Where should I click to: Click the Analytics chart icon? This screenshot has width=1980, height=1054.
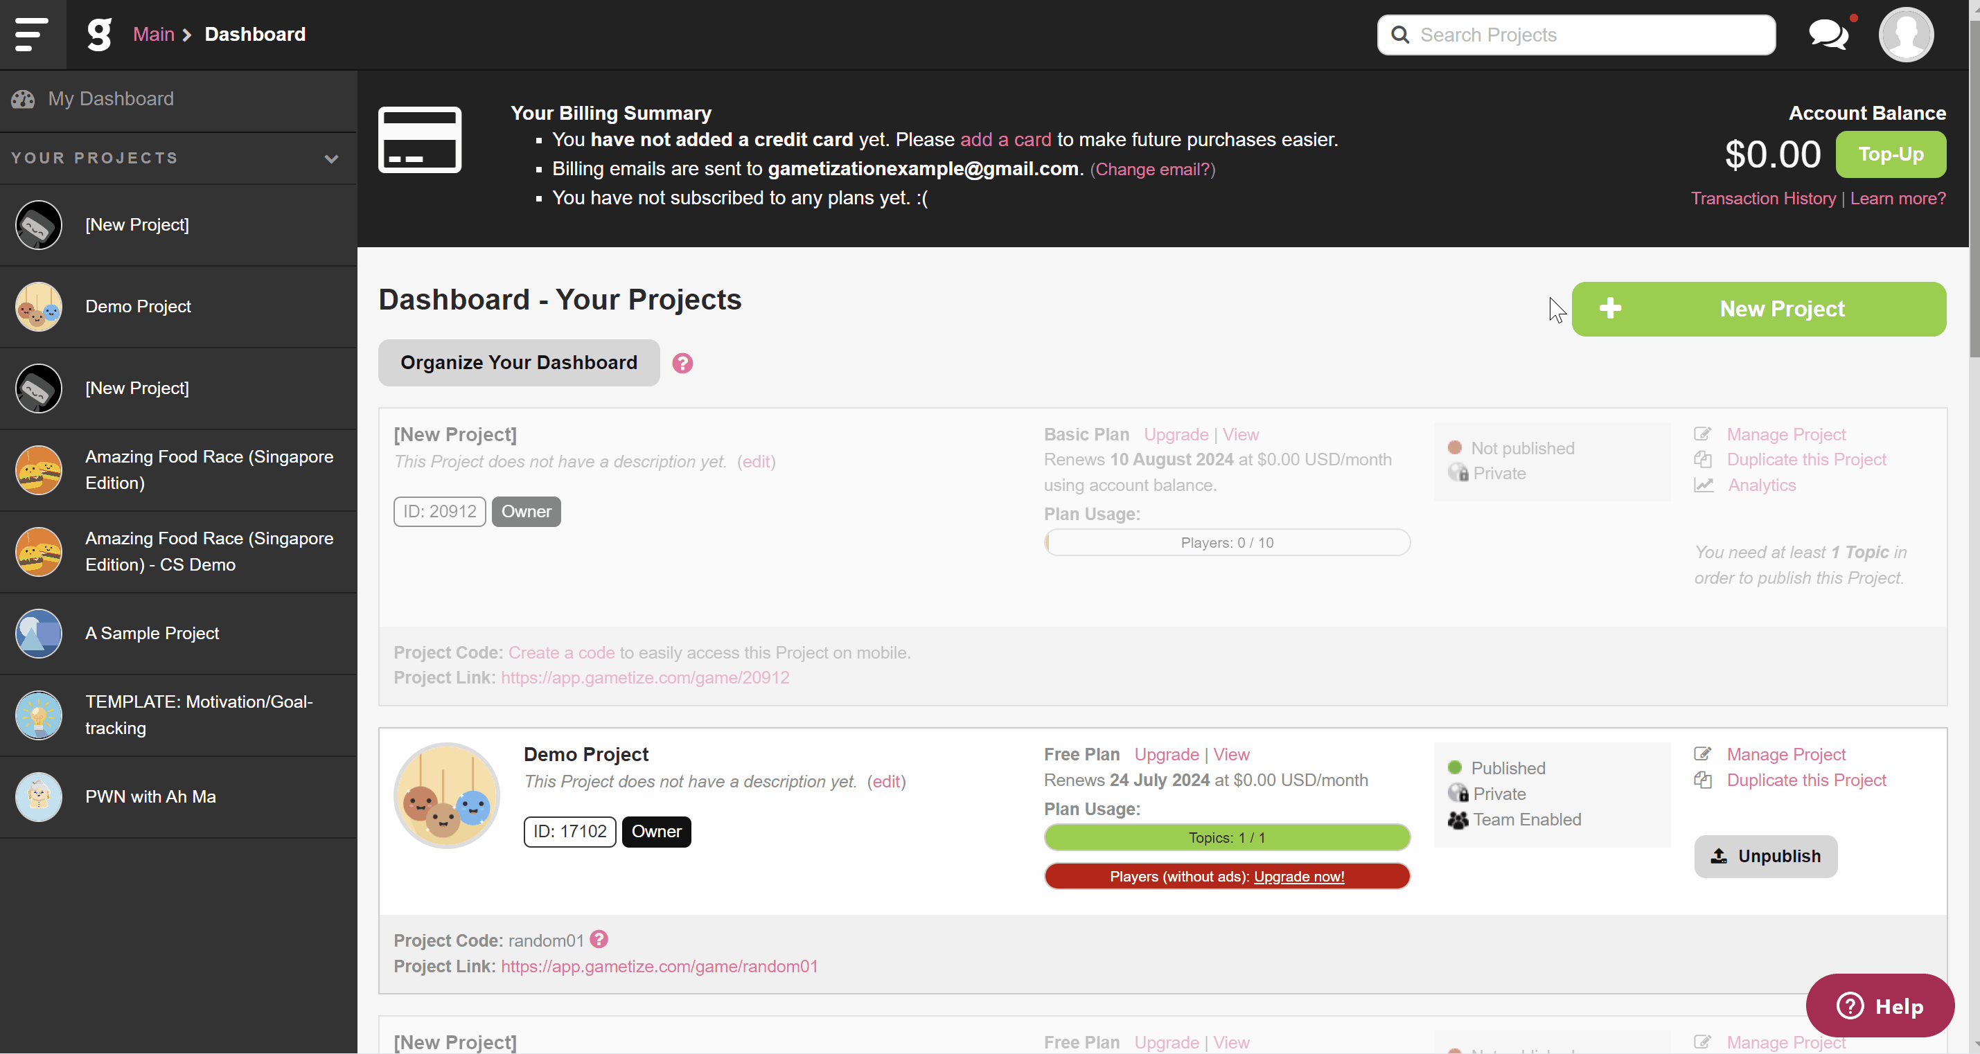pos(1704,485)
